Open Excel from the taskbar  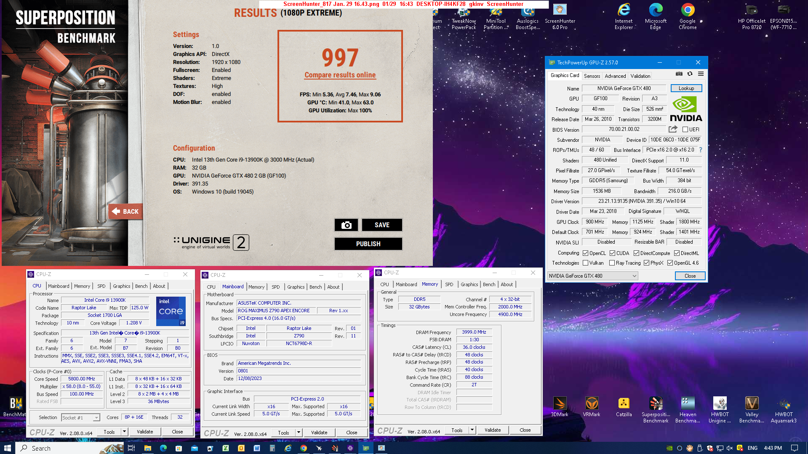(225, 448)
